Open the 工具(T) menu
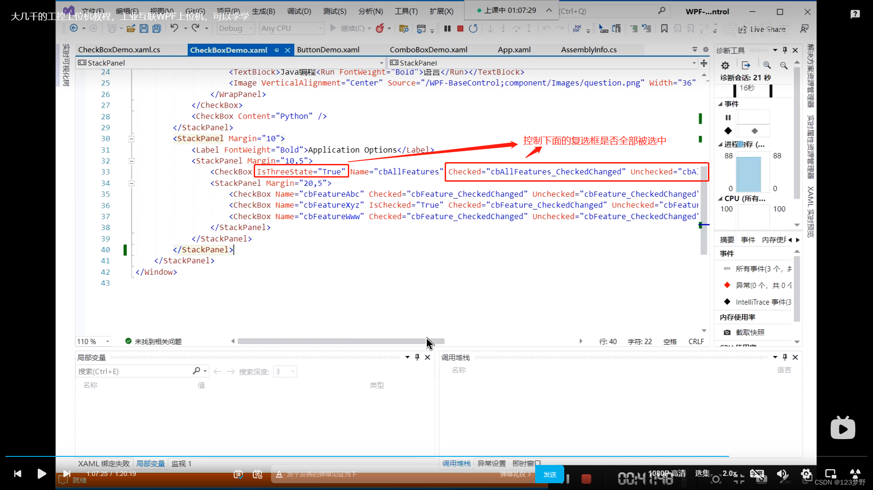This screenshot has height=490, width=873. [406, 11]
